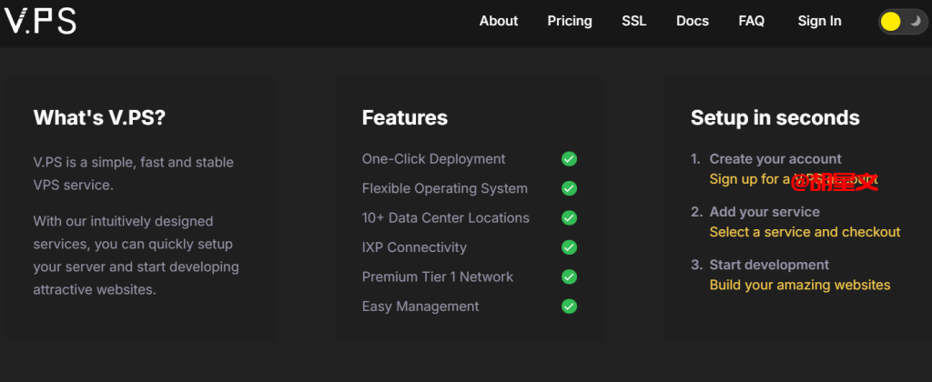Open the Build your amazing websites link

point(799,285)
